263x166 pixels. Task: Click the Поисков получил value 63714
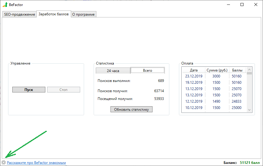pyautogui.click(x=159, y=91)
